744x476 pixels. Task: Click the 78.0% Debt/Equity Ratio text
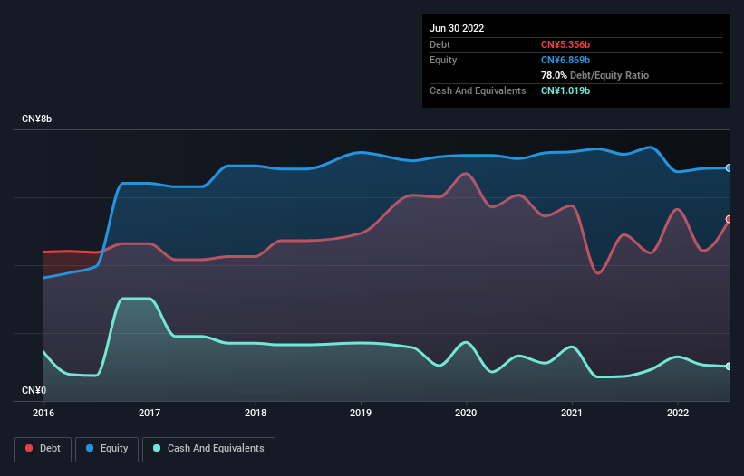click(594, 75)
